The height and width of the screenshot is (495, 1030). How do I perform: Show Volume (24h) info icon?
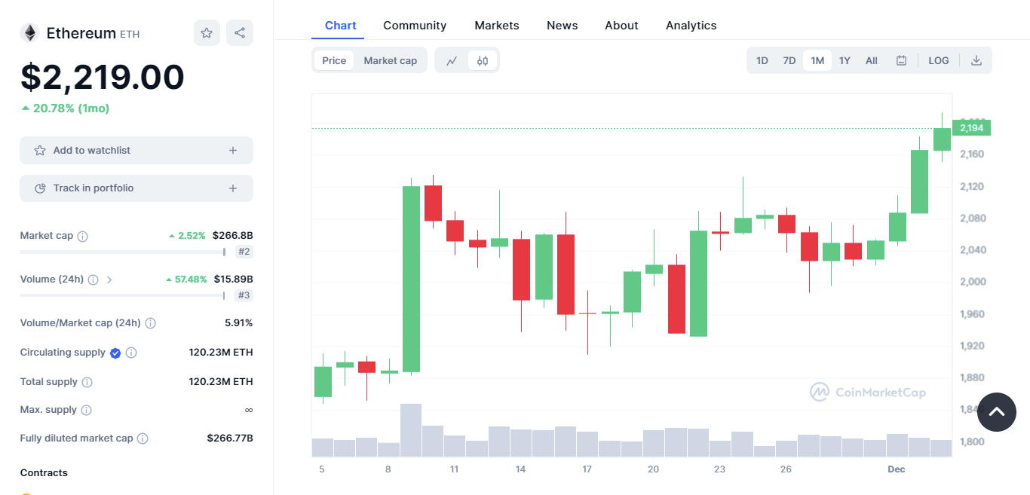tap(93, 280)
